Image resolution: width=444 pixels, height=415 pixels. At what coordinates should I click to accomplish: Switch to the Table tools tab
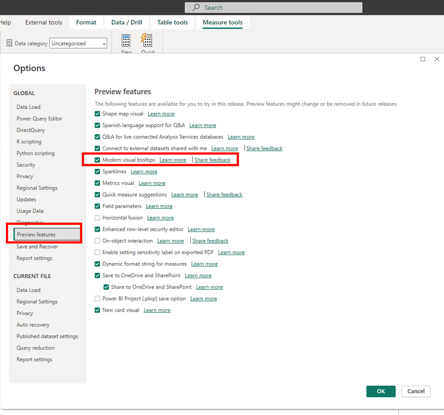point(173,23)
